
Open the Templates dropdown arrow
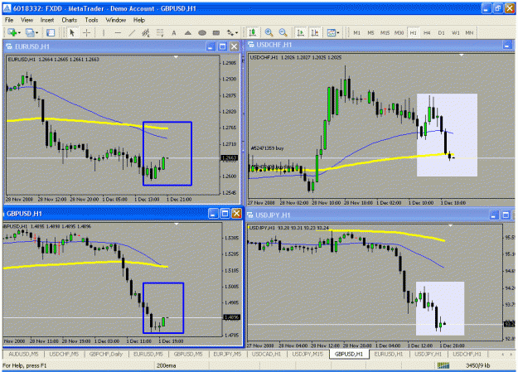coord(337,32)
